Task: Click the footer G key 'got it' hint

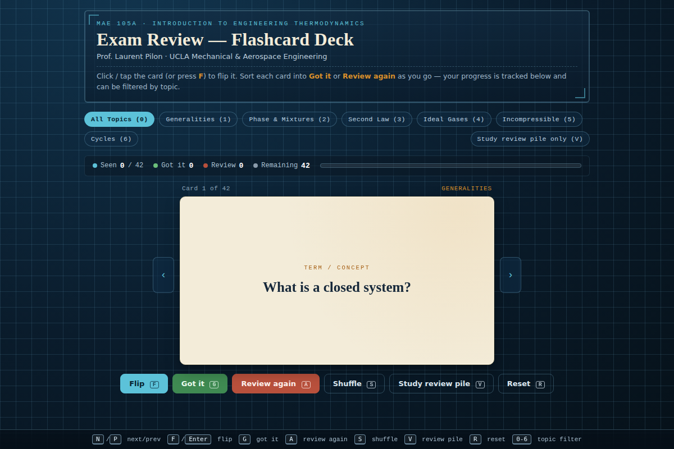Action: 244,439
